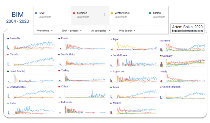Click the BIM 2004 - 2020 title
The height and width of the screenshot is (123, 210).
(18, 18)
